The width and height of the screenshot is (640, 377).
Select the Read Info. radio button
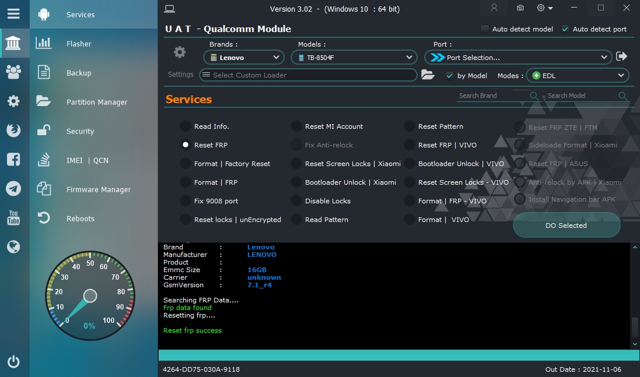tap(186, 126)
